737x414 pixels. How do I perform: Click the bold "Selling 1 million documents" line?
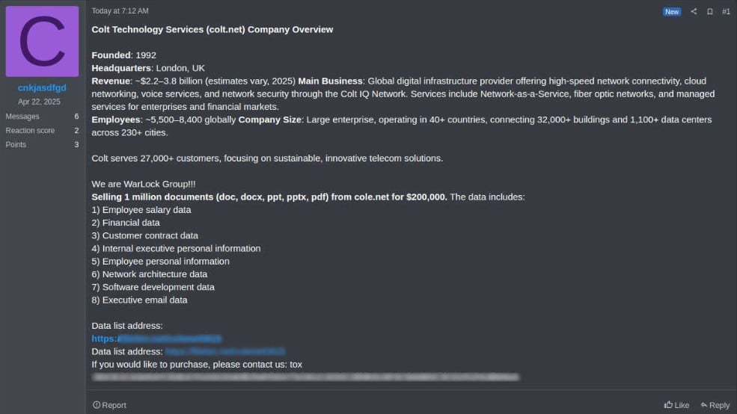(269, 197)
